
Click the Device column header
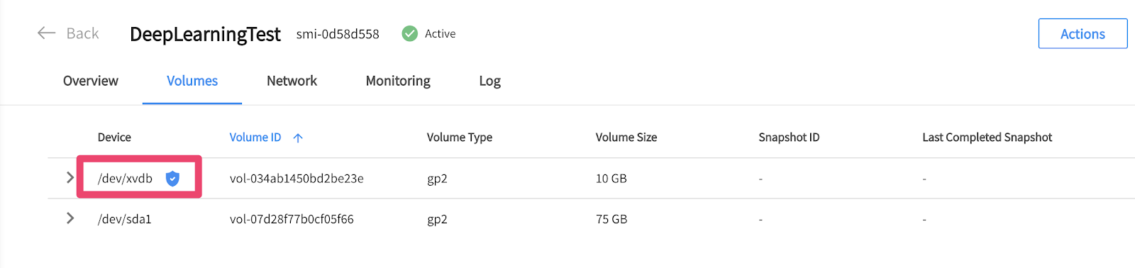[114, 138]
